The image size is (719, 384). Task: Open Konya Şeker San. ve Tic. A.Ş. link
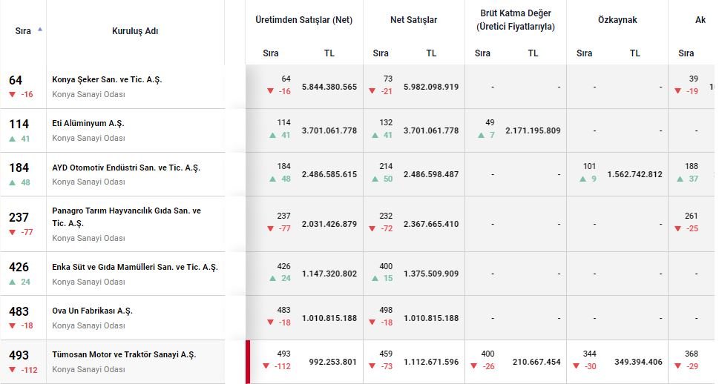tap(107, 79)
